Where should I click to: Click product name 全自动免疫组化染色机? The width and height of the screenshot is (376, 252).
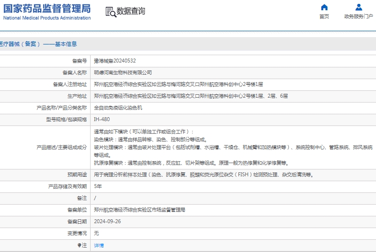point(118,108)
